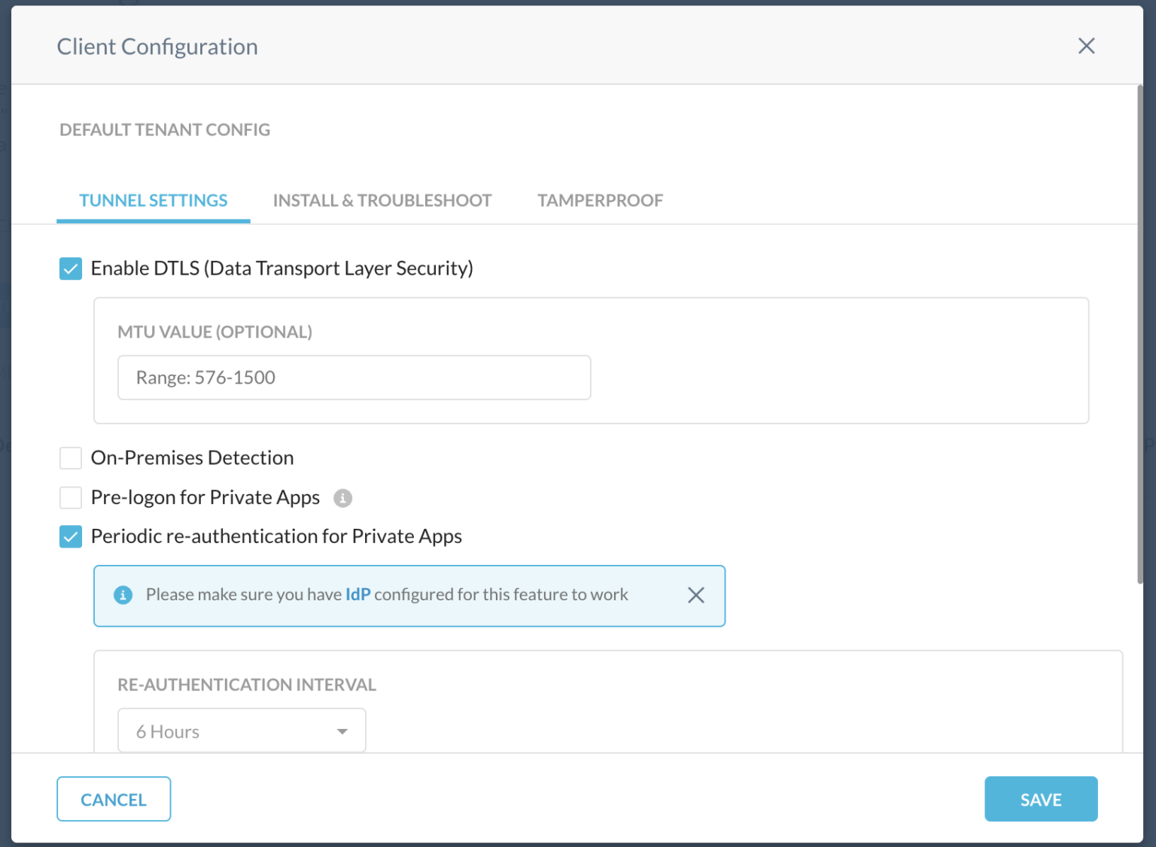
Task: Open the Re-Authentication Interval dropdown
Action: click(241, 730)
